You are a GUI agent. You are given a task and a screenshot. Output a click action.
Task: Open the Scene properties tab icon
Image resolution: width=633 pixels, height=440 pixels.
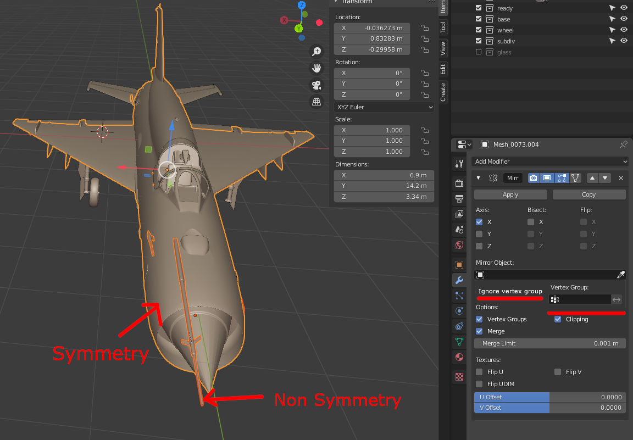[459, 229]
